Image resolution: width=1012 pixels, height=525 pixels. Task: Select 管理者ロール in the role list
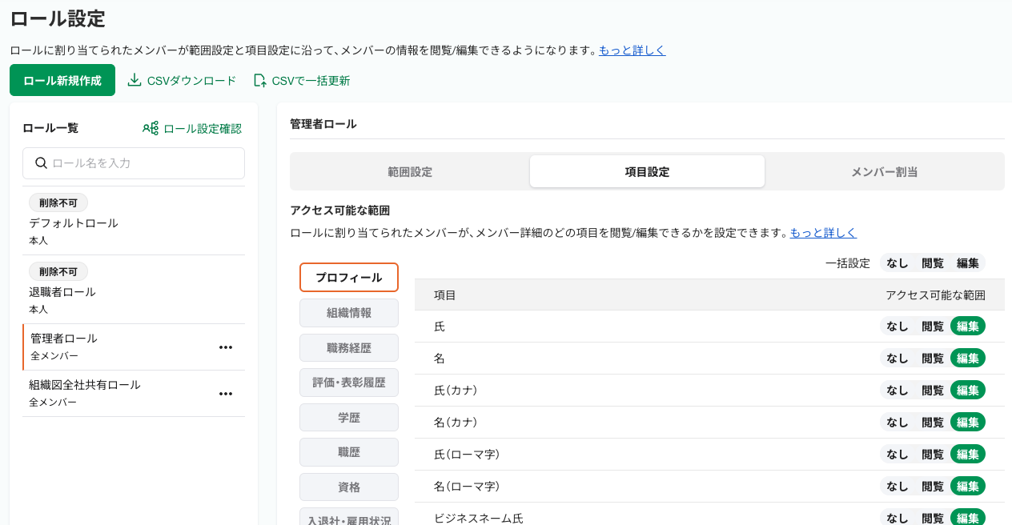[134, 347]
